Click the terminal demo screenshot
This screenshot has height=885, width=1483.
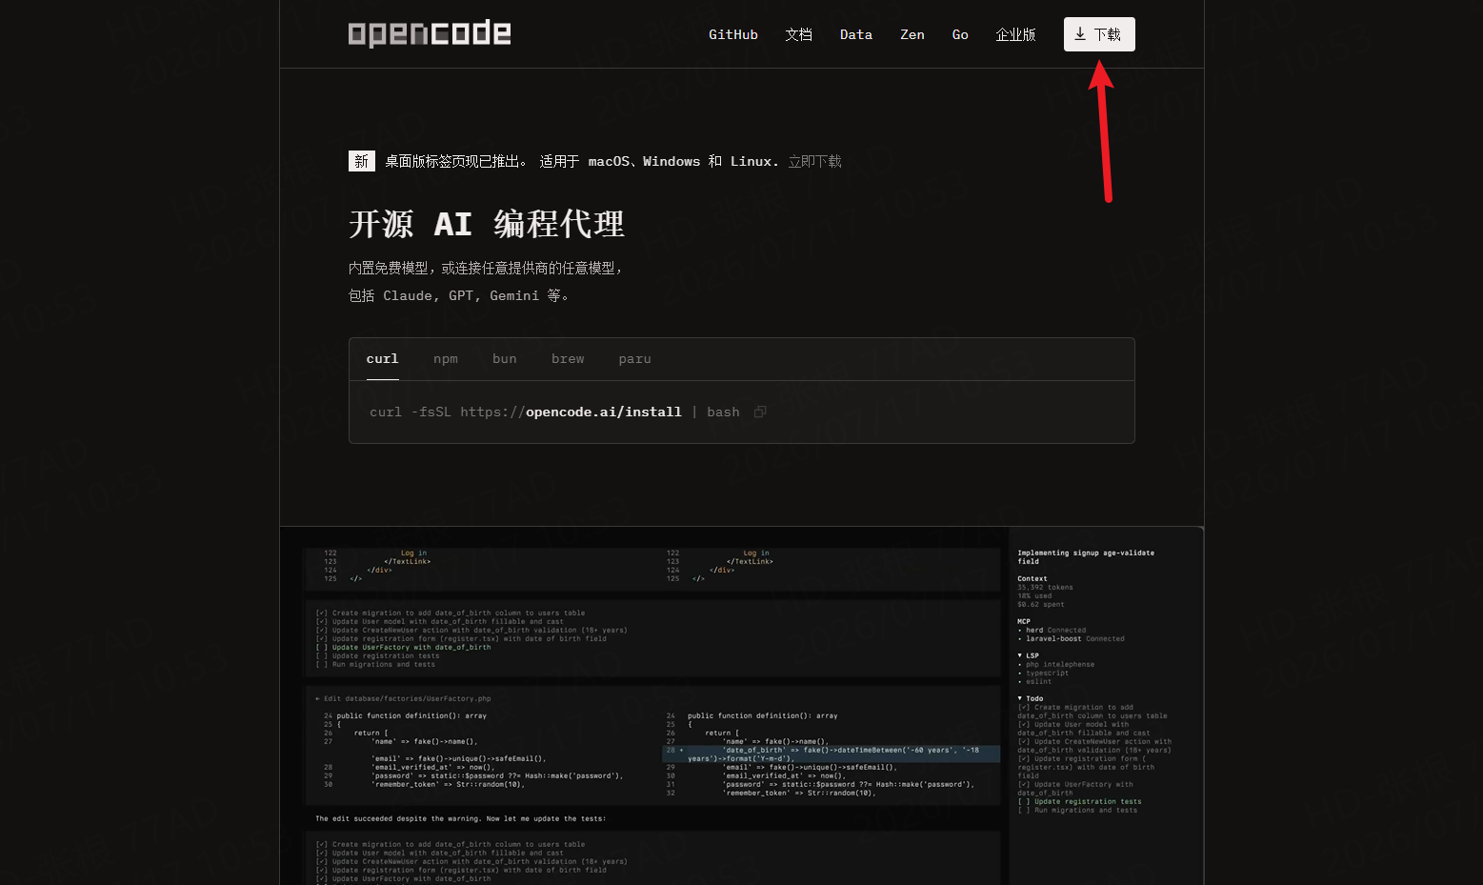(x=742, y=706)
